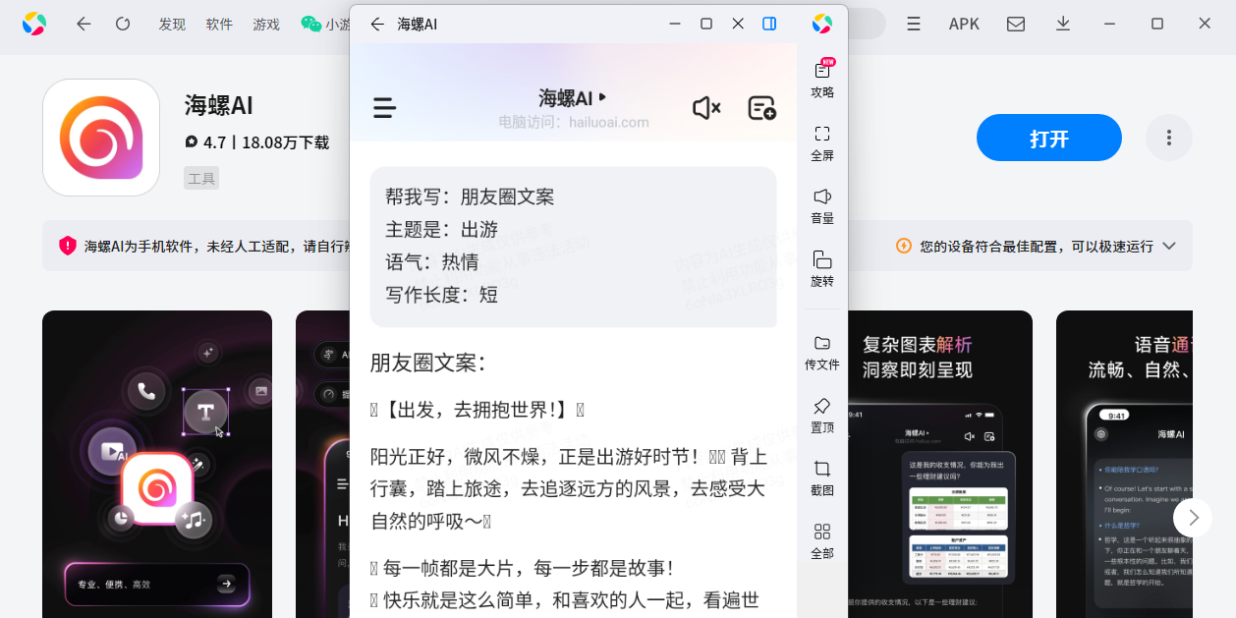Open the three-dot more options menu
Screen dimensions: 1236x618
[x=1169, y=138]
